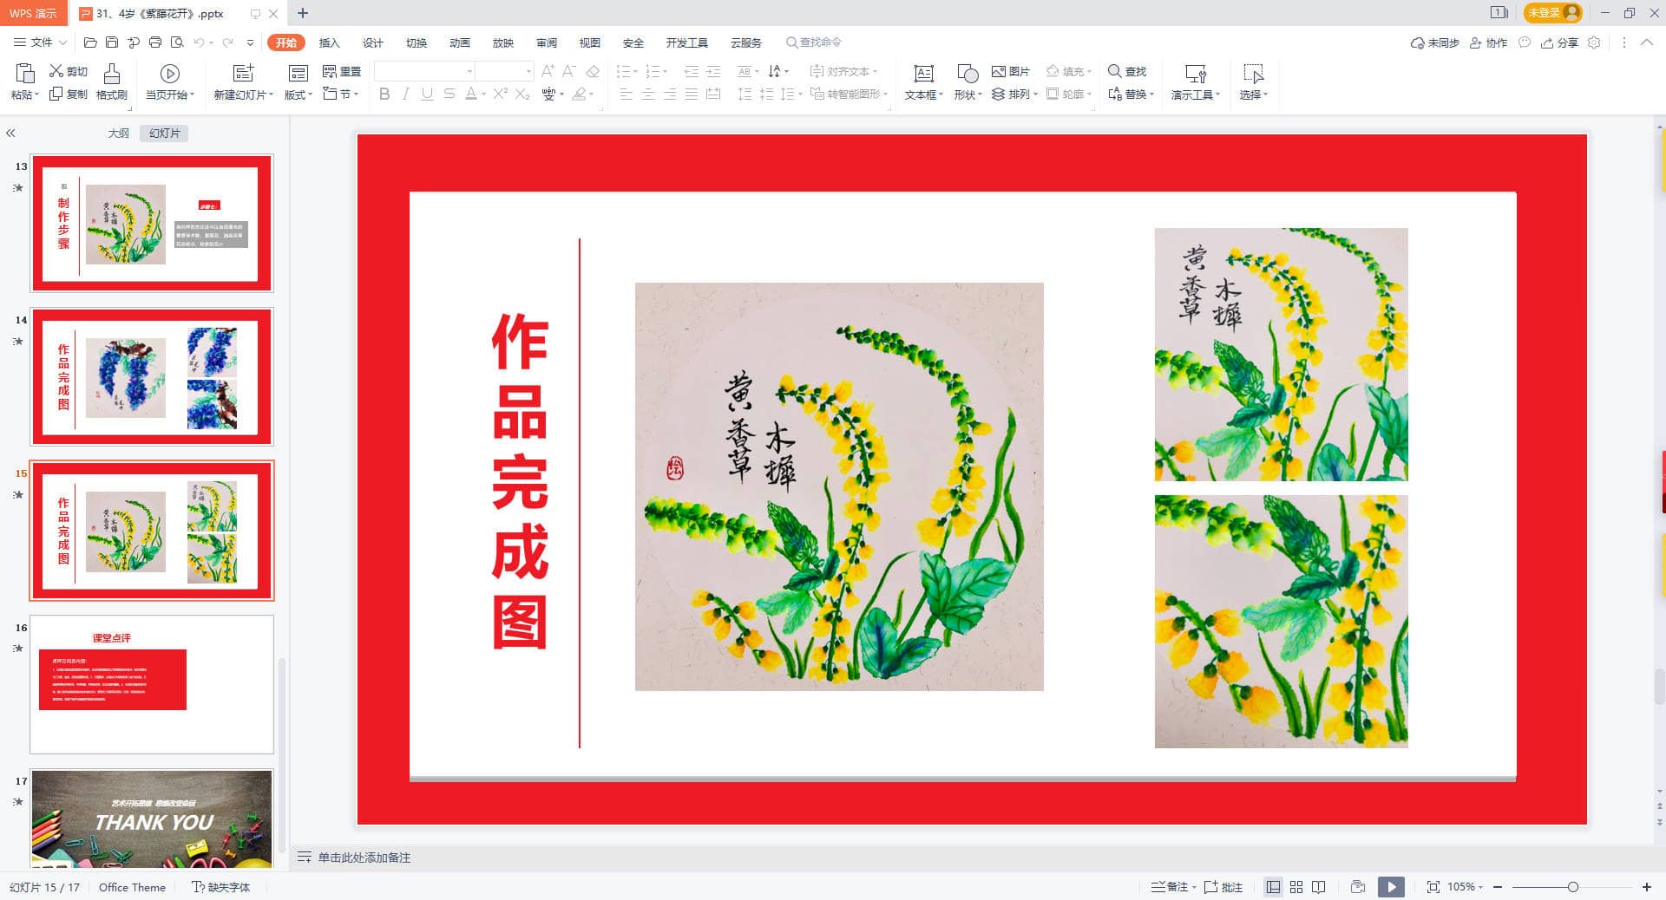Click the Copy (复制) button

click(x=69, y=94)
